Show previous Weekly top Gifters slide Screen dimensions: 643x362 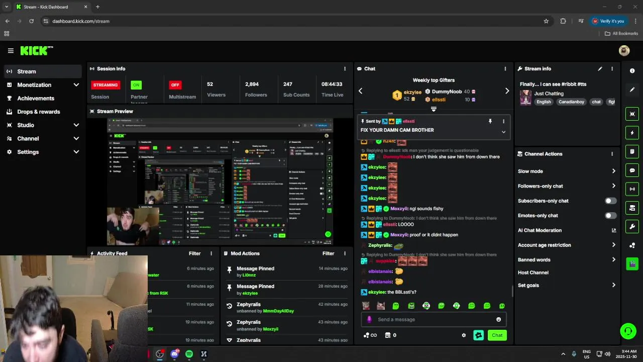pos(360,91)
